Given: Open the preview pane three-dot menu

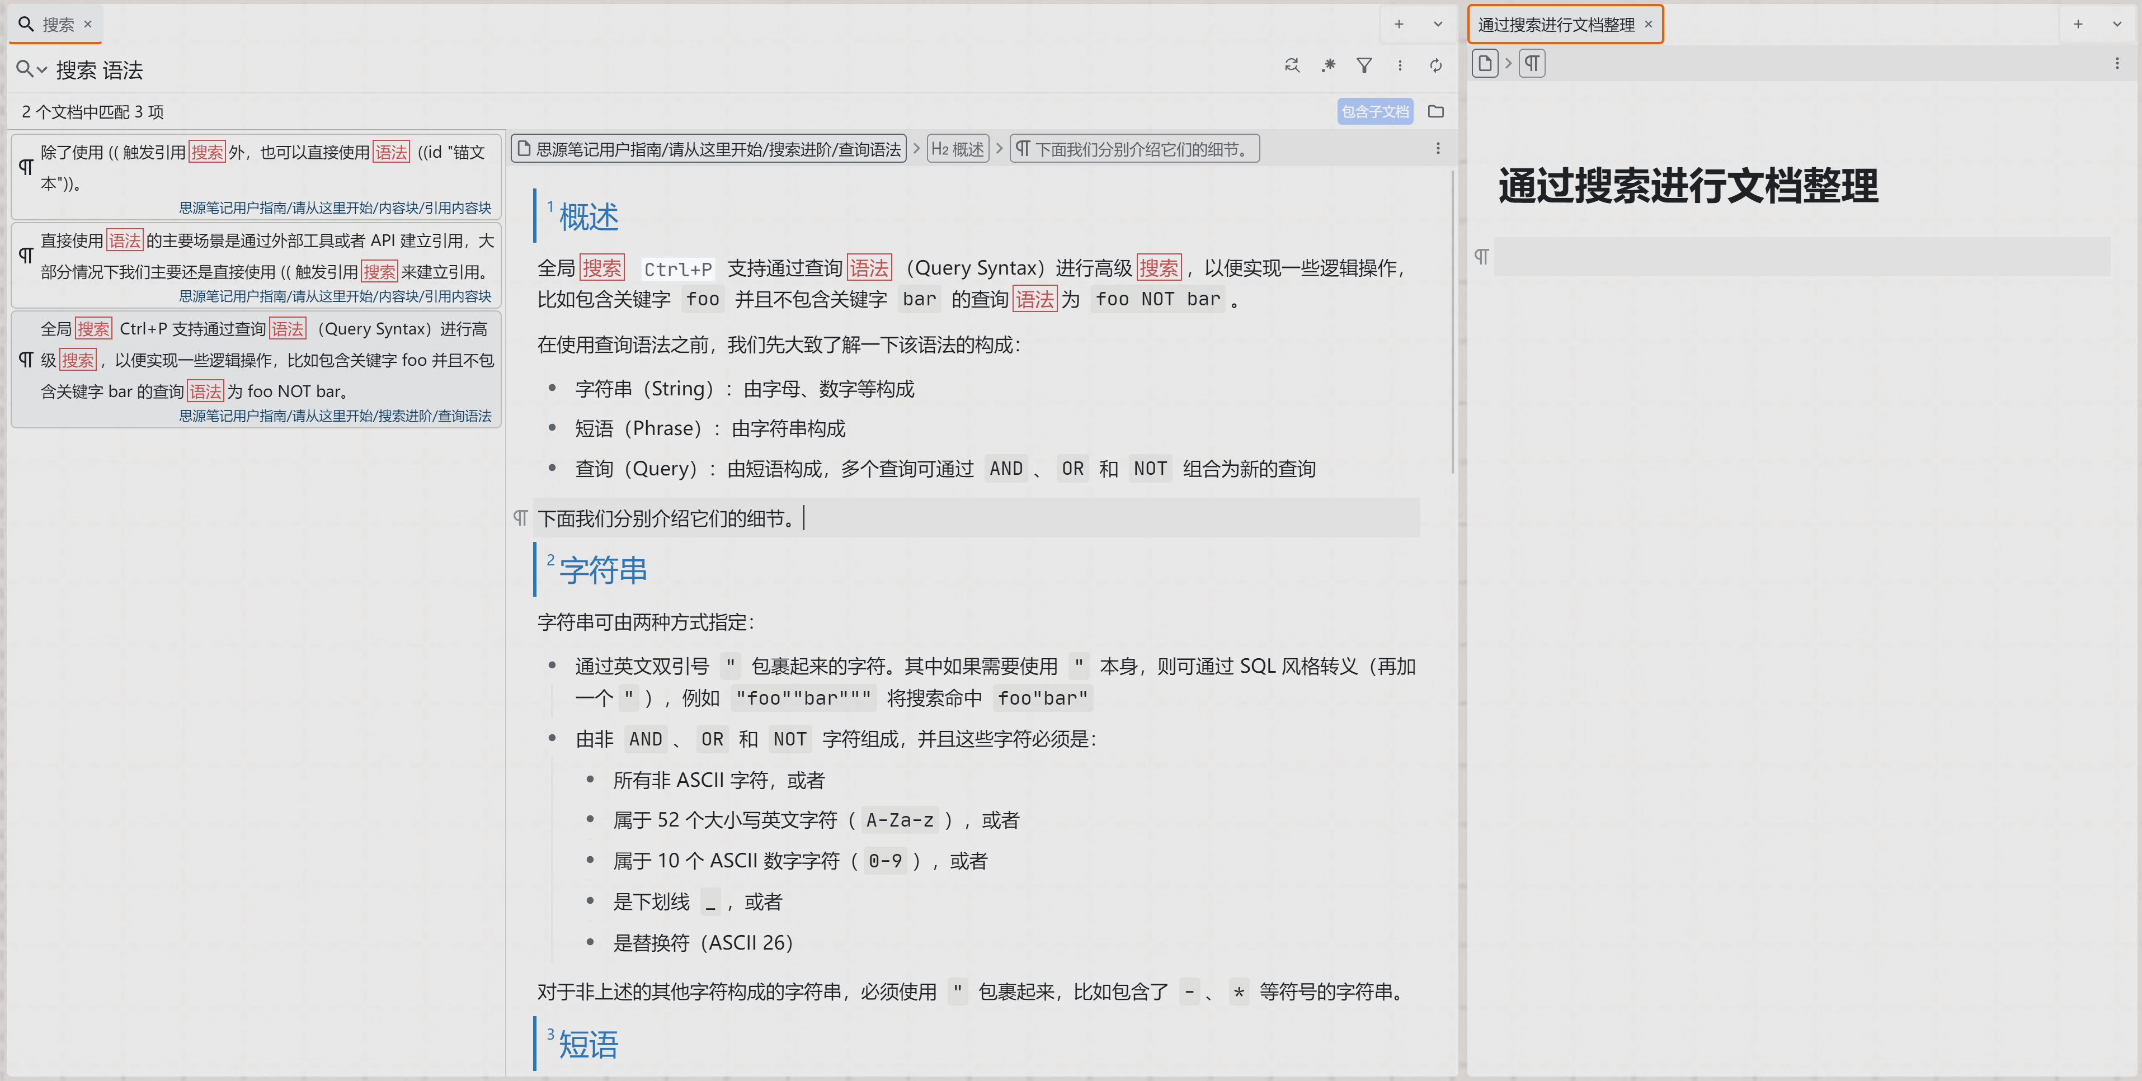Looking at the screenshot, I should tap(1438, 149).
